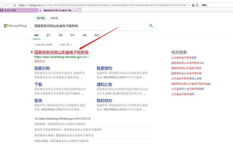
Task: Click 我要办税 snippet about 版权所有
Action: 60,75
